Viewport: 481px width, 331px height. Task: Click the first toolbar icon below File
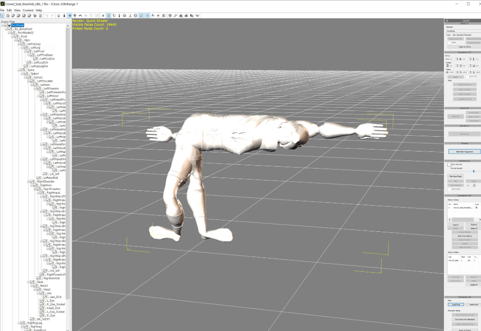2,16
